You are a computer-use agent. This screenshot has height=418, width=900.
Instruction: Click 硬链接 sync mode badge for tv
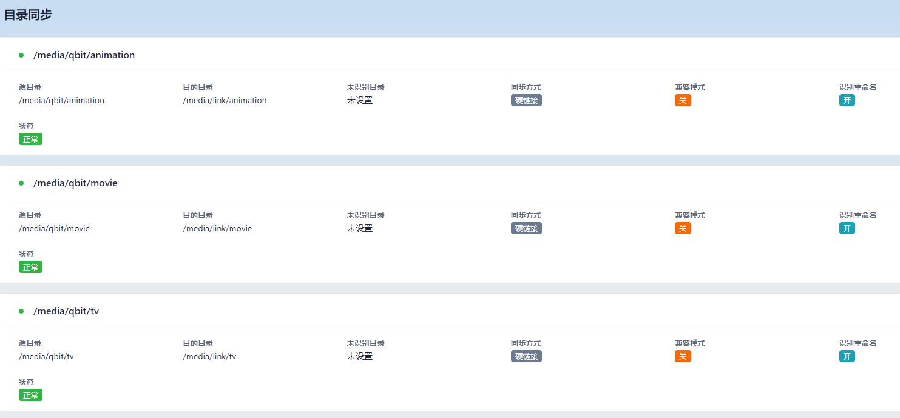coord(526,357)
